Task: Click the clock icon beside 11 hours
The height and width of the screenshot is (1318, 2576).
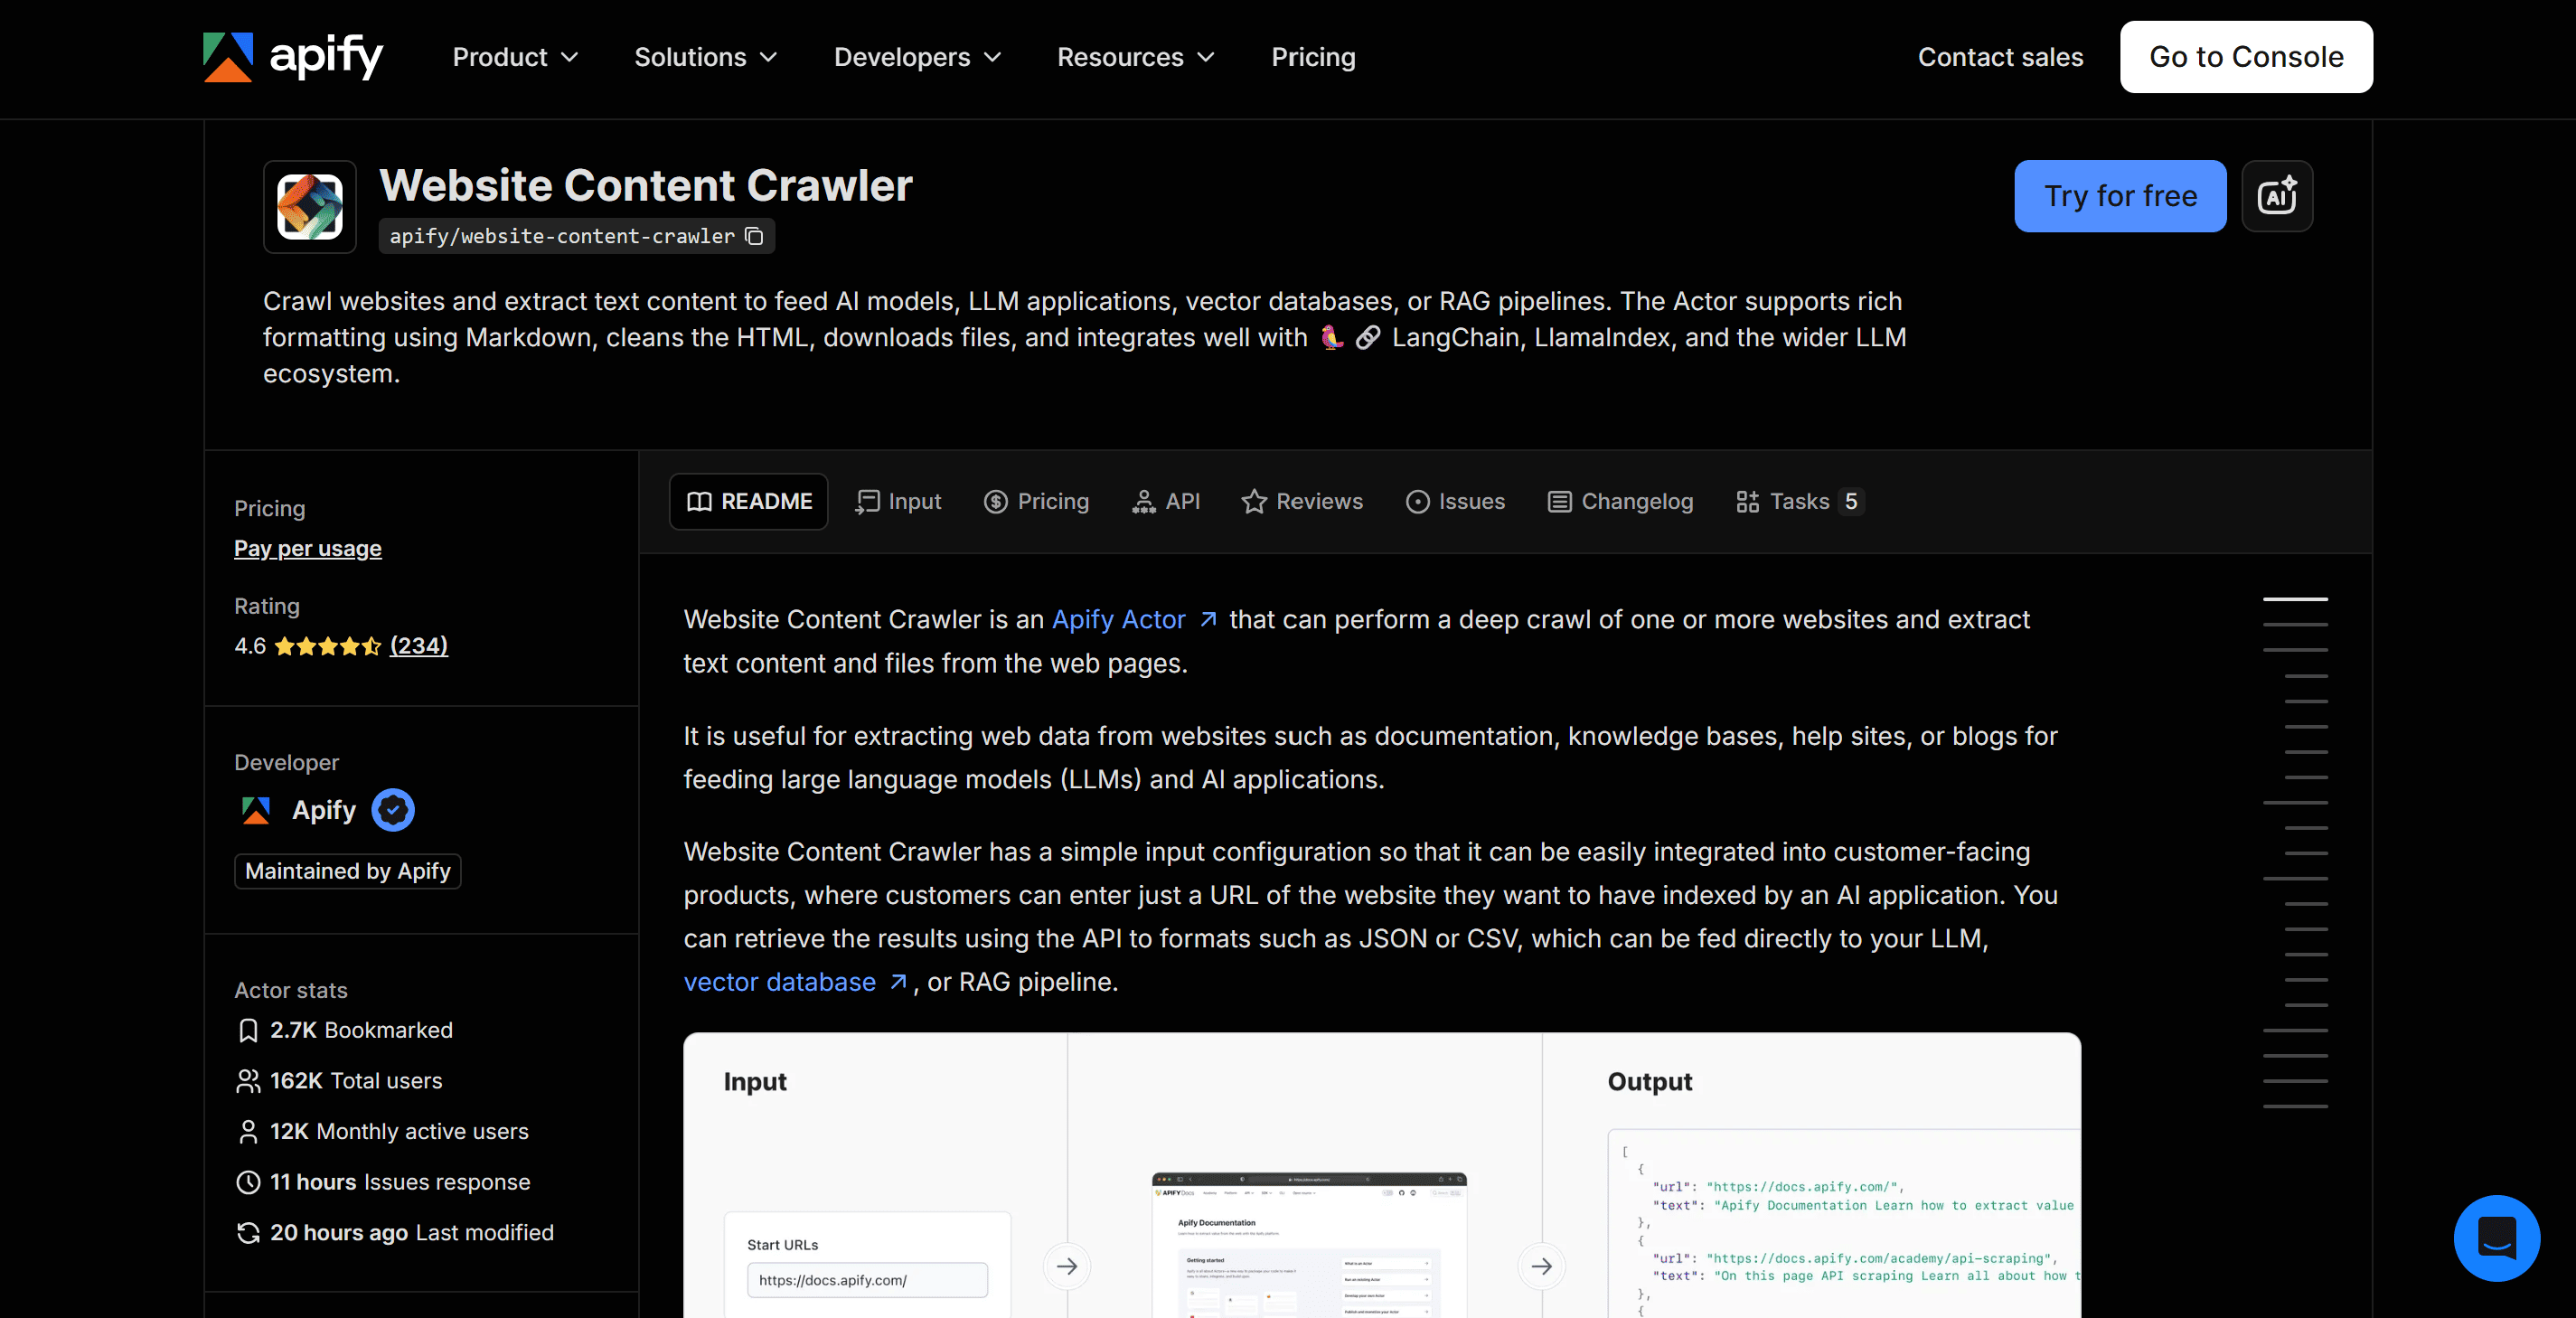Action: click(248, 1182)
